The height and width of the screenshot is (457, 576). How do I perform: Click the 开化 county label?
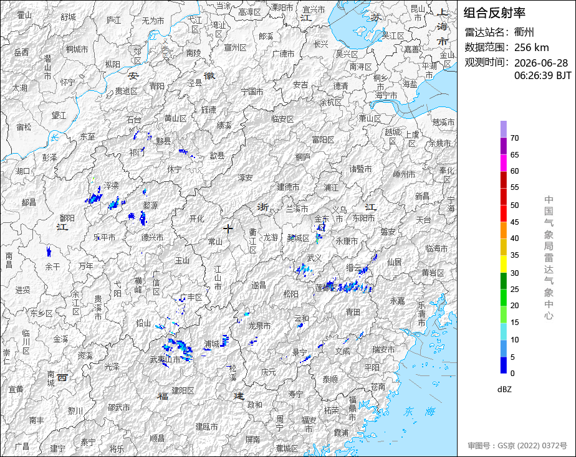(x=196, y=219)
